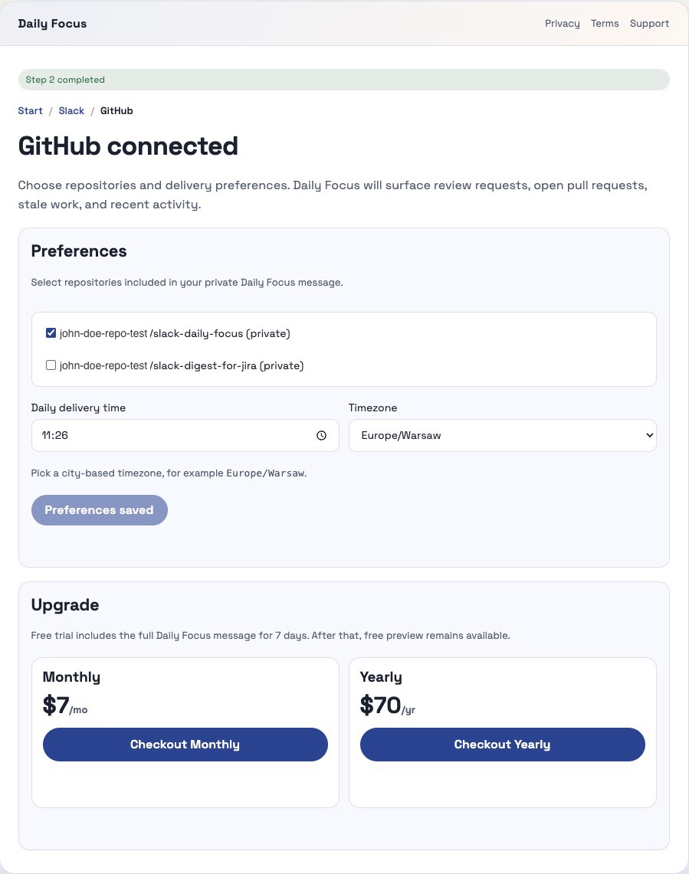The height and width of the screenshot is (874, 689).
Task: Open the Terms page
Action: pos(605,23)
